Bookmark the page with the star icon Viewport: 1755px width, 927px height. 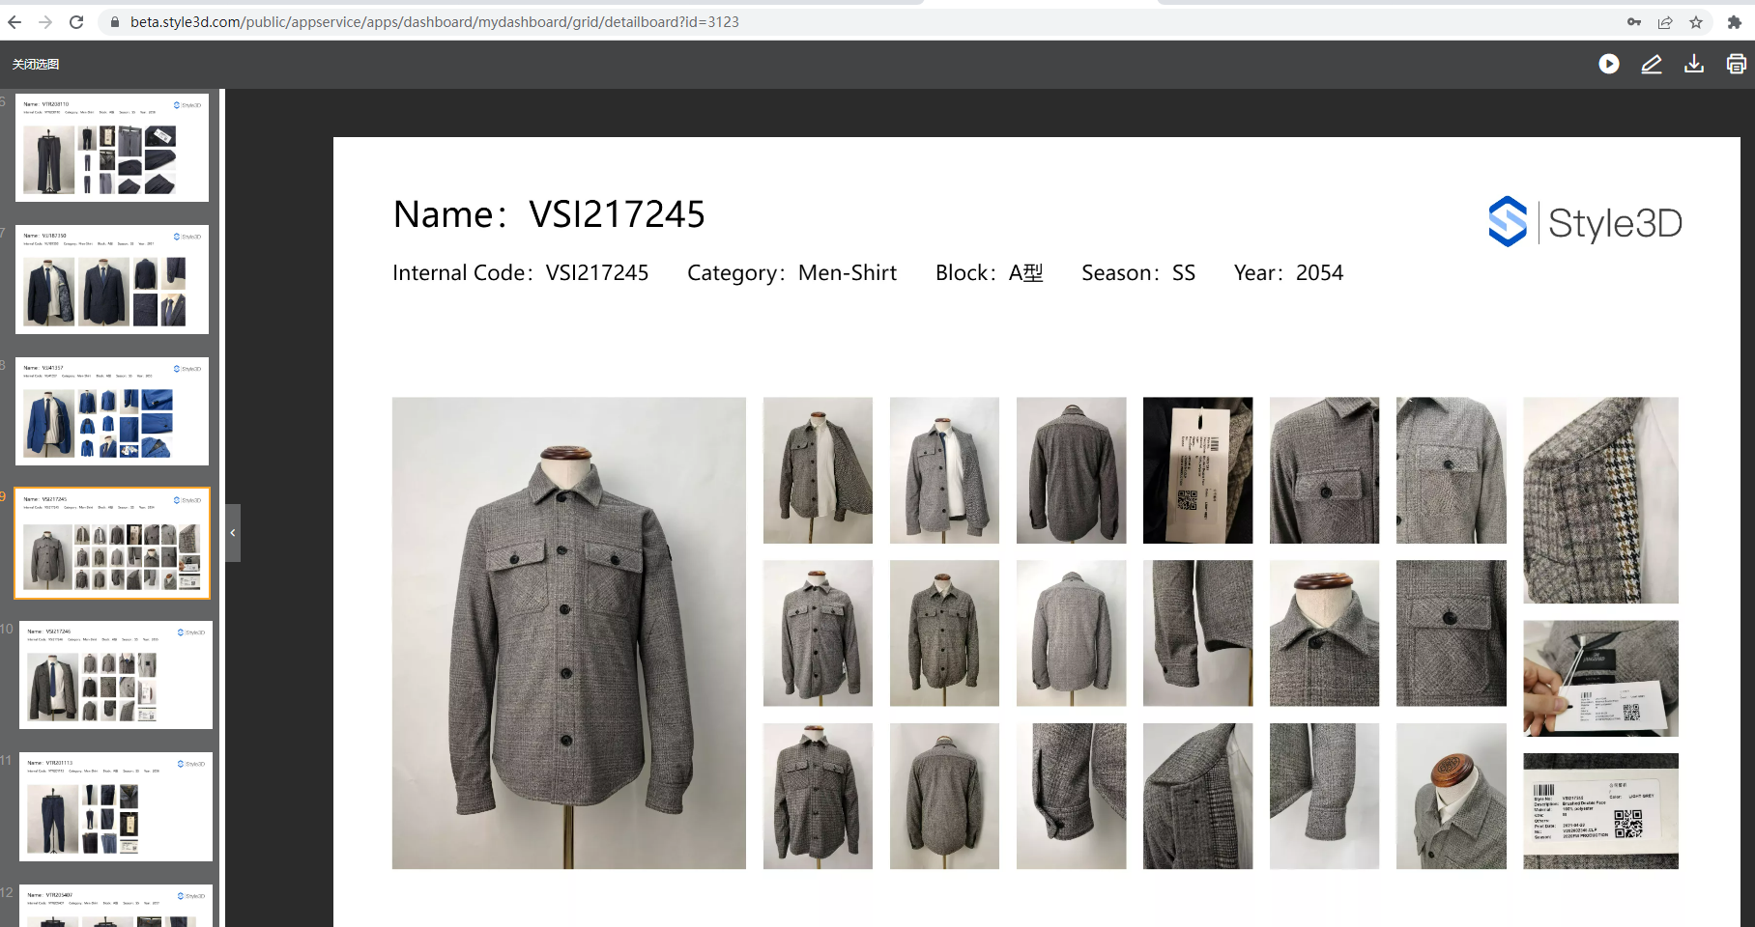tap(1696, 22)
